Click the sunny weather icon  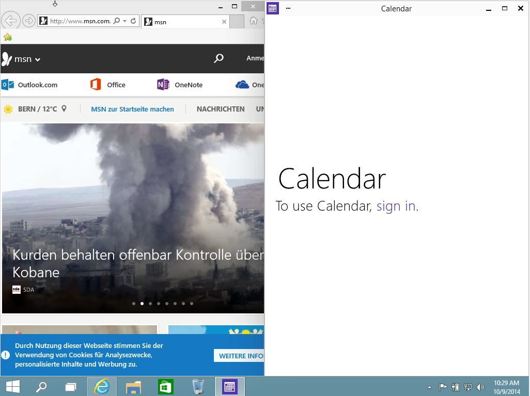[8, 109]
